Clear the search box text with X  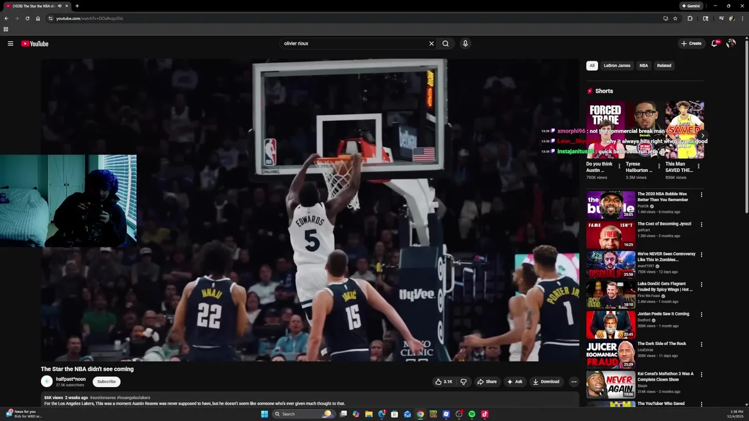pyautogui.click(x=431, y=43)
